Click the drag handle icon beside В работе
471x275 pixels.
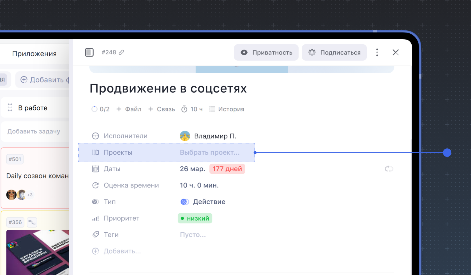click(x=10, y=107)
